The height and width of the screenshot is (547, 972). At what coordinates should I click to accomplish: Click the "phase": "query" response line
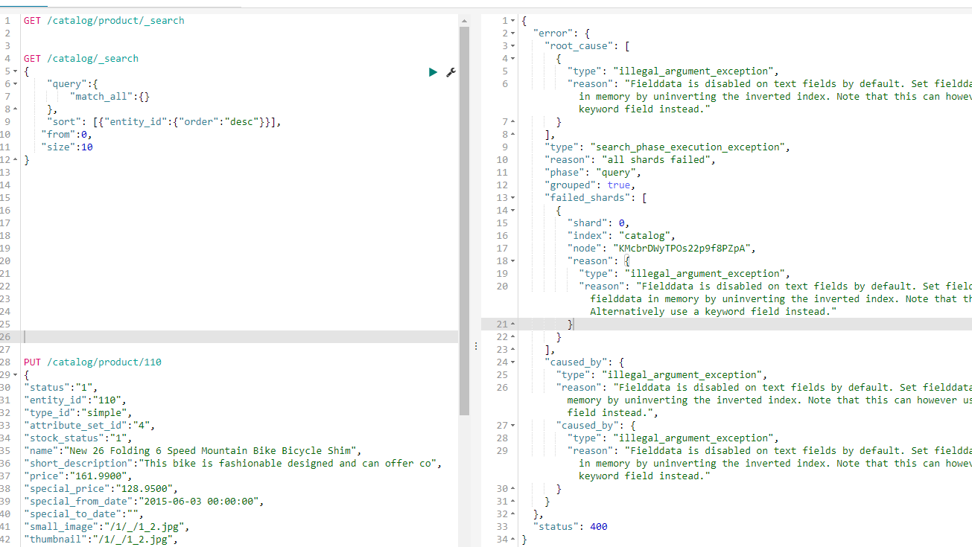tap(593, 173)
